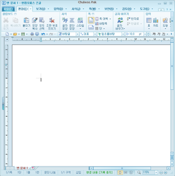
Task: Open the 파일(F) file menu
Action: (8, 9)
